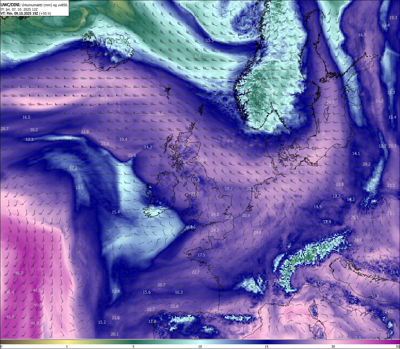Click the 25.9 value on the map
This screenshot has width=400, height=349.
(x=358, y=240)
